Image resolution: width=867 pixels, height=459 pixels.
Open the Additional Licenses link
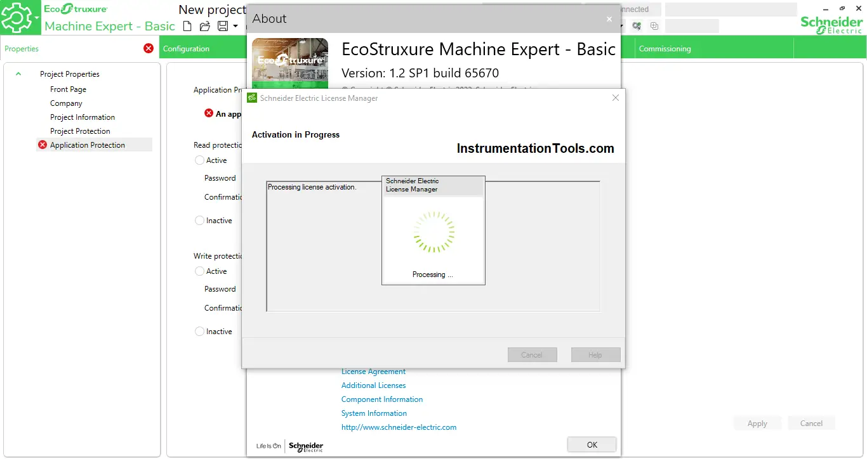click(x=373, y=385)
